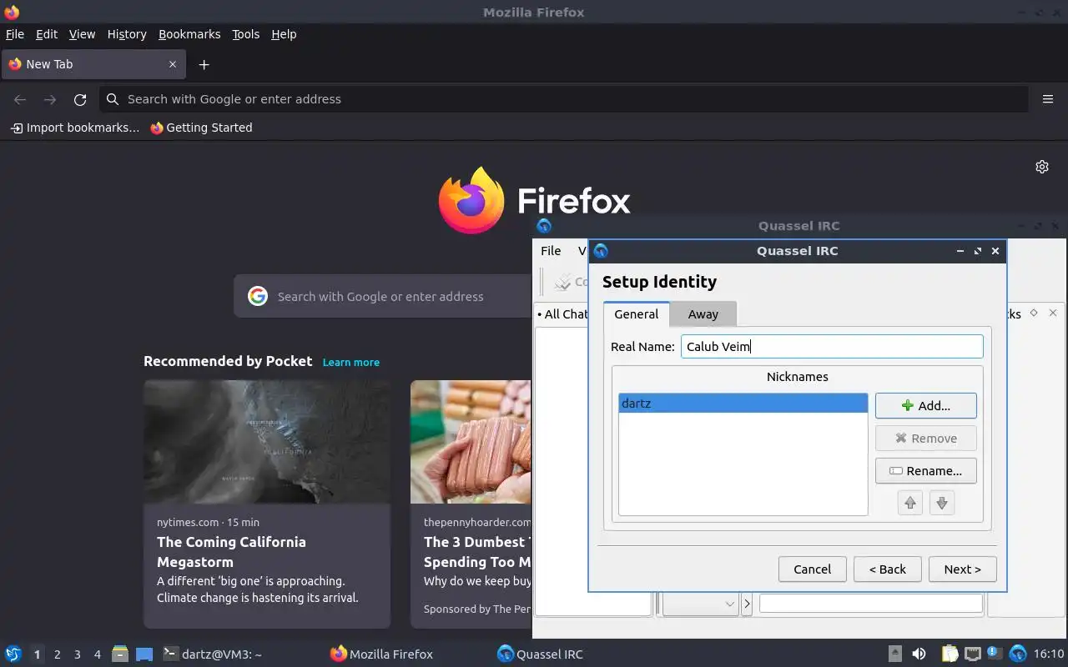Open Firefox File menu
Image resolution: width=1068 pixels, height=667 pixels.
(15, 34)
